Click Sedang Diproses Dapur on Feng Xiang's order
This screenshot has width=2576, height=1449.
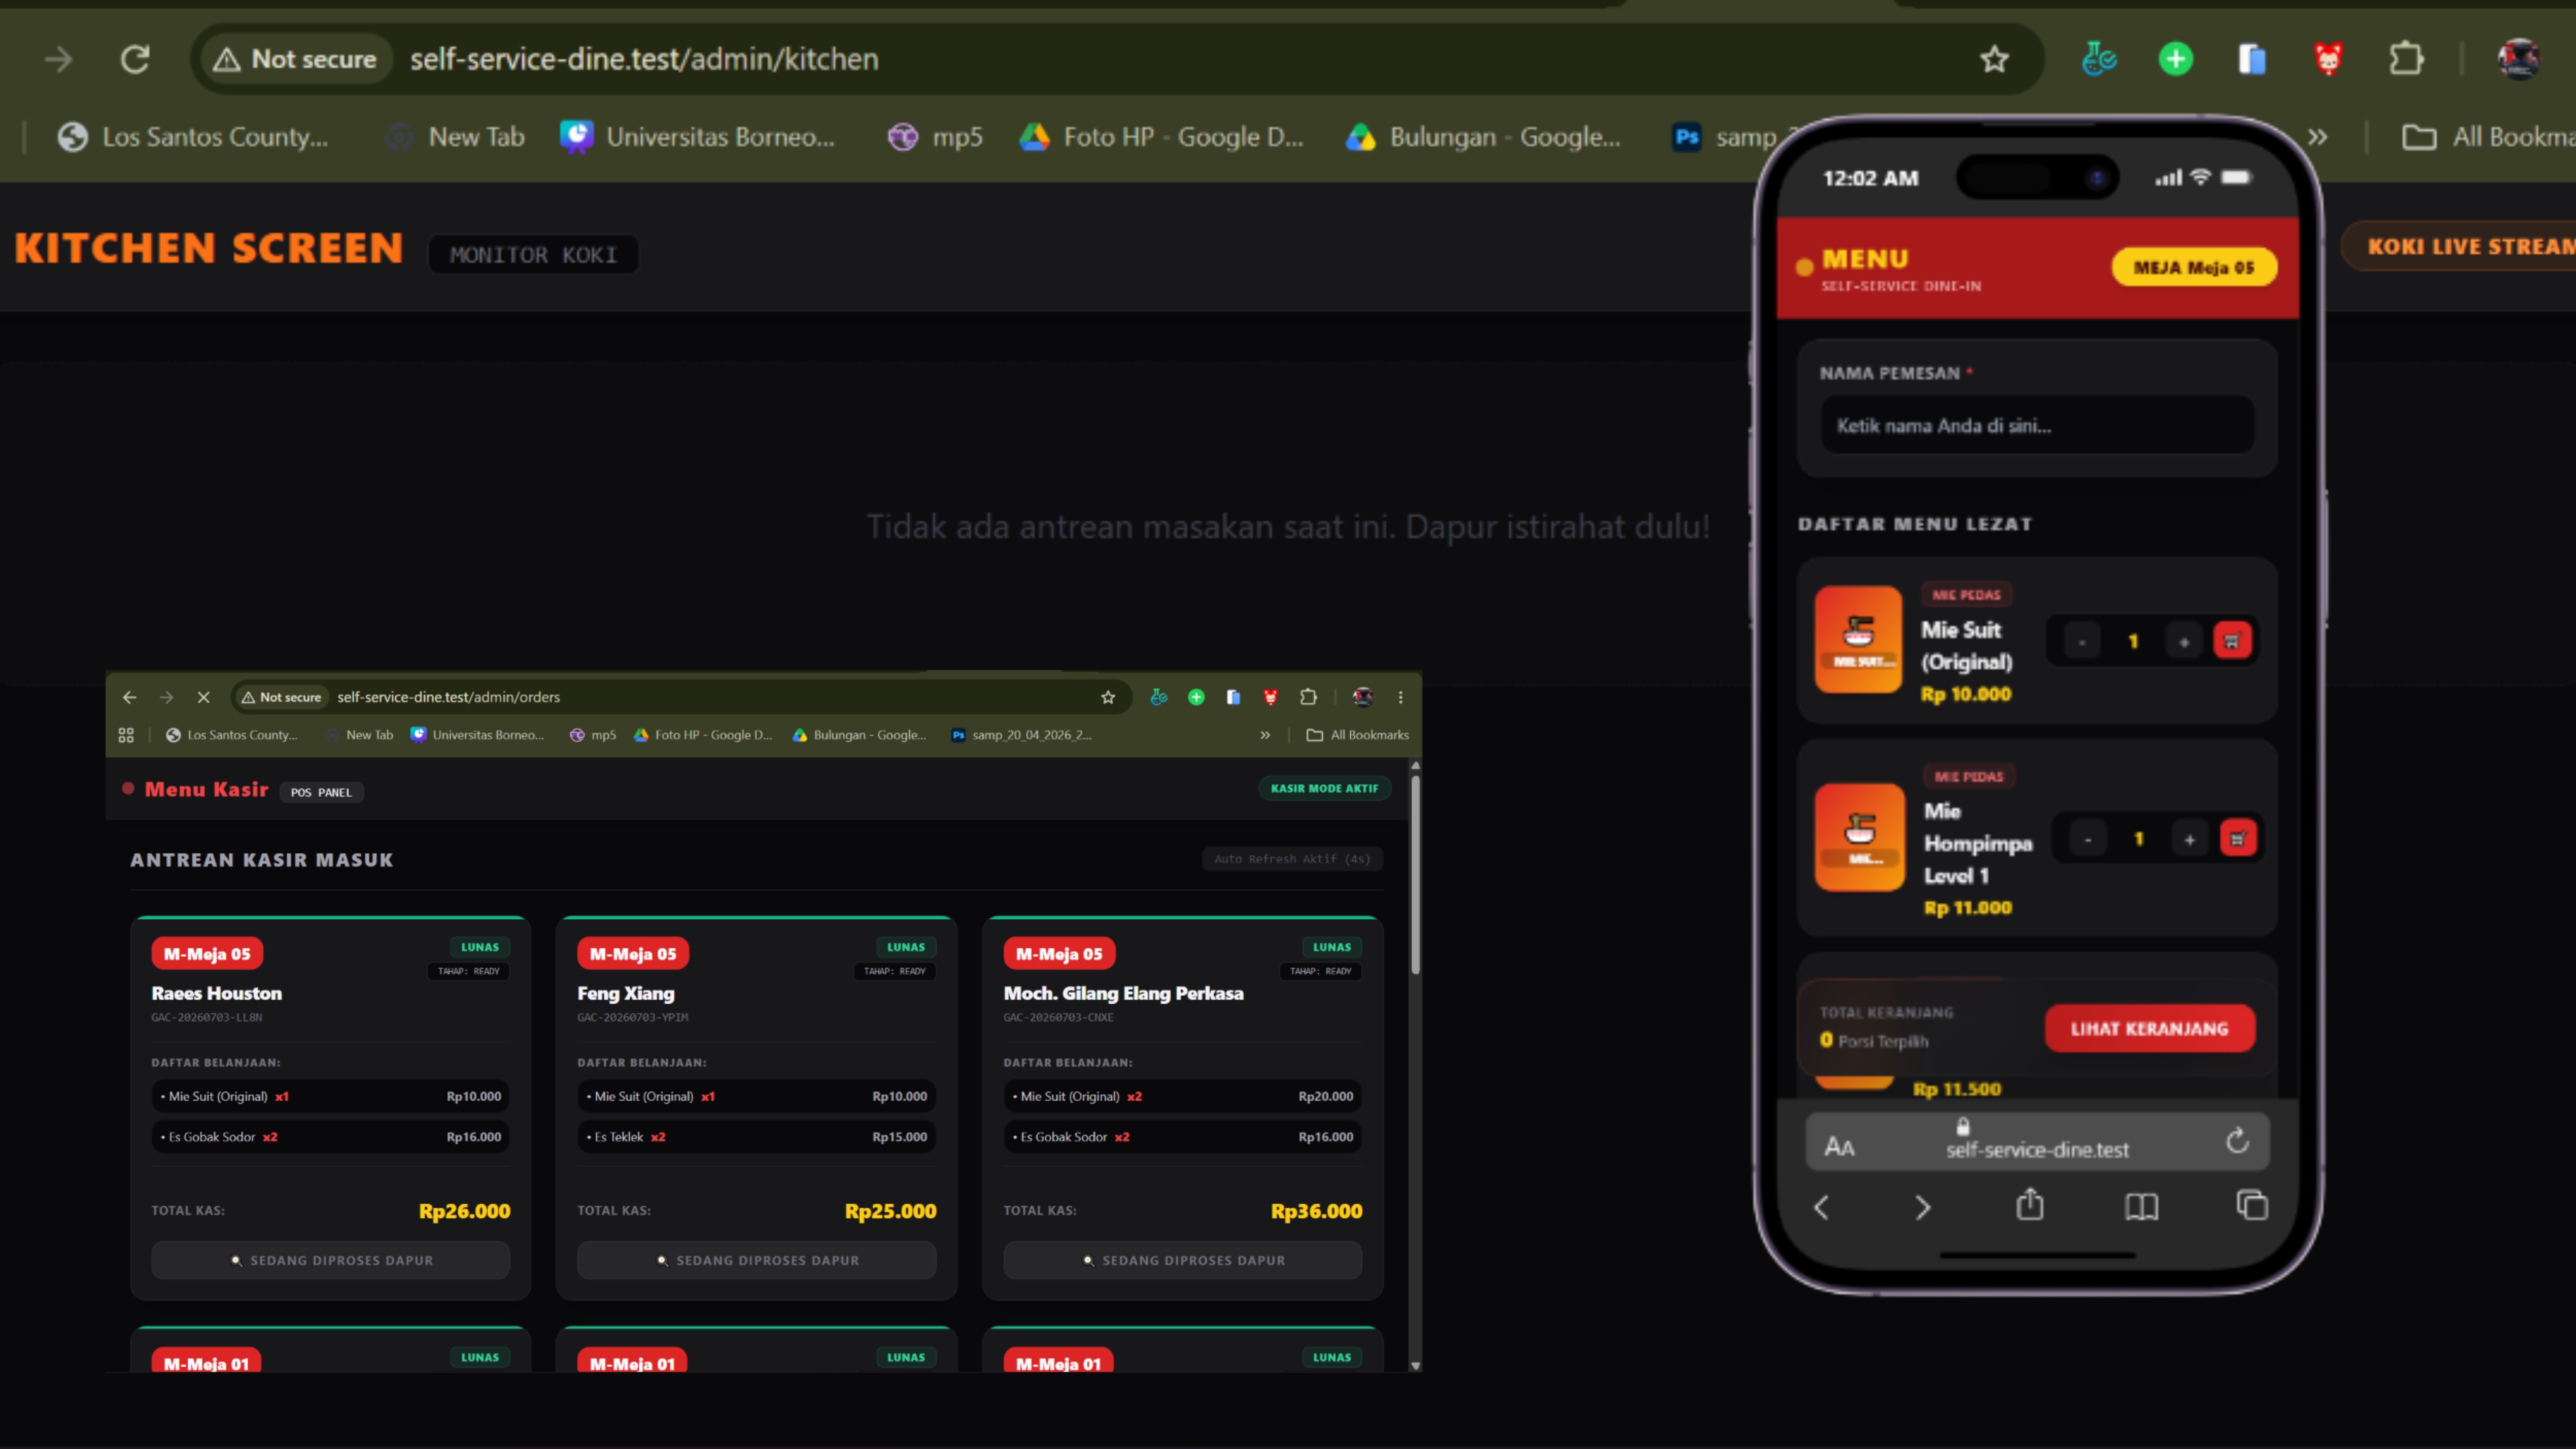point(757,1260)
